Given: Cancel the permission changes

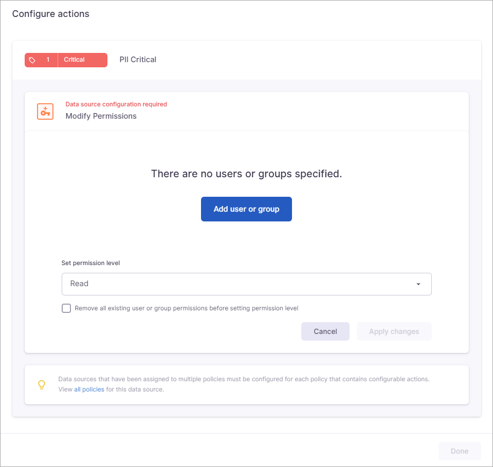Looking at the screenshot, I should tap(325, 331).
